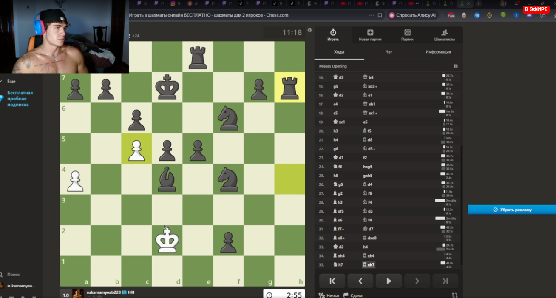Go to move 31 bishop f7+

[x=339, y=229]
